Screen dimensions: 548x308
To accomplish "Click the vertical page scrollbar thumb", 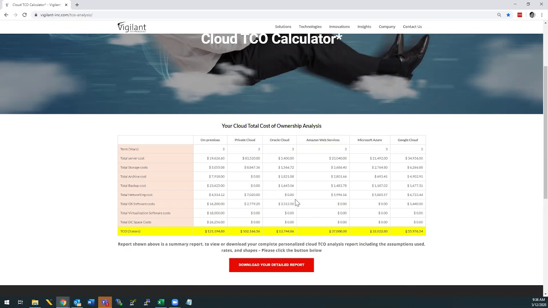I will click(x=545, y=133).
